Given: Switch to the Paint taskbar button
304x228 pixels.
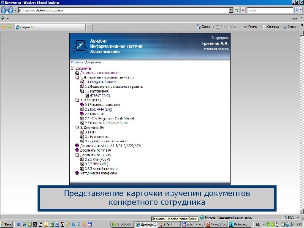Looking at the screenshot, I should click(169, 224).
